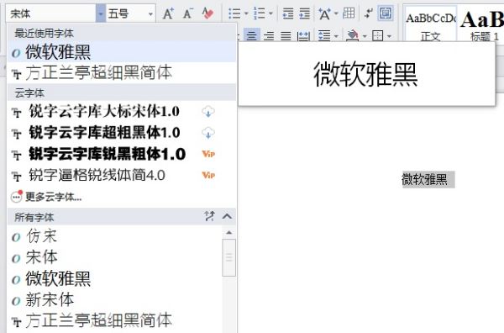Click the more cloud fonts ellipsis icon
Image resolution: width=504 pixels, height=333 pixels.
pos(16,196)
